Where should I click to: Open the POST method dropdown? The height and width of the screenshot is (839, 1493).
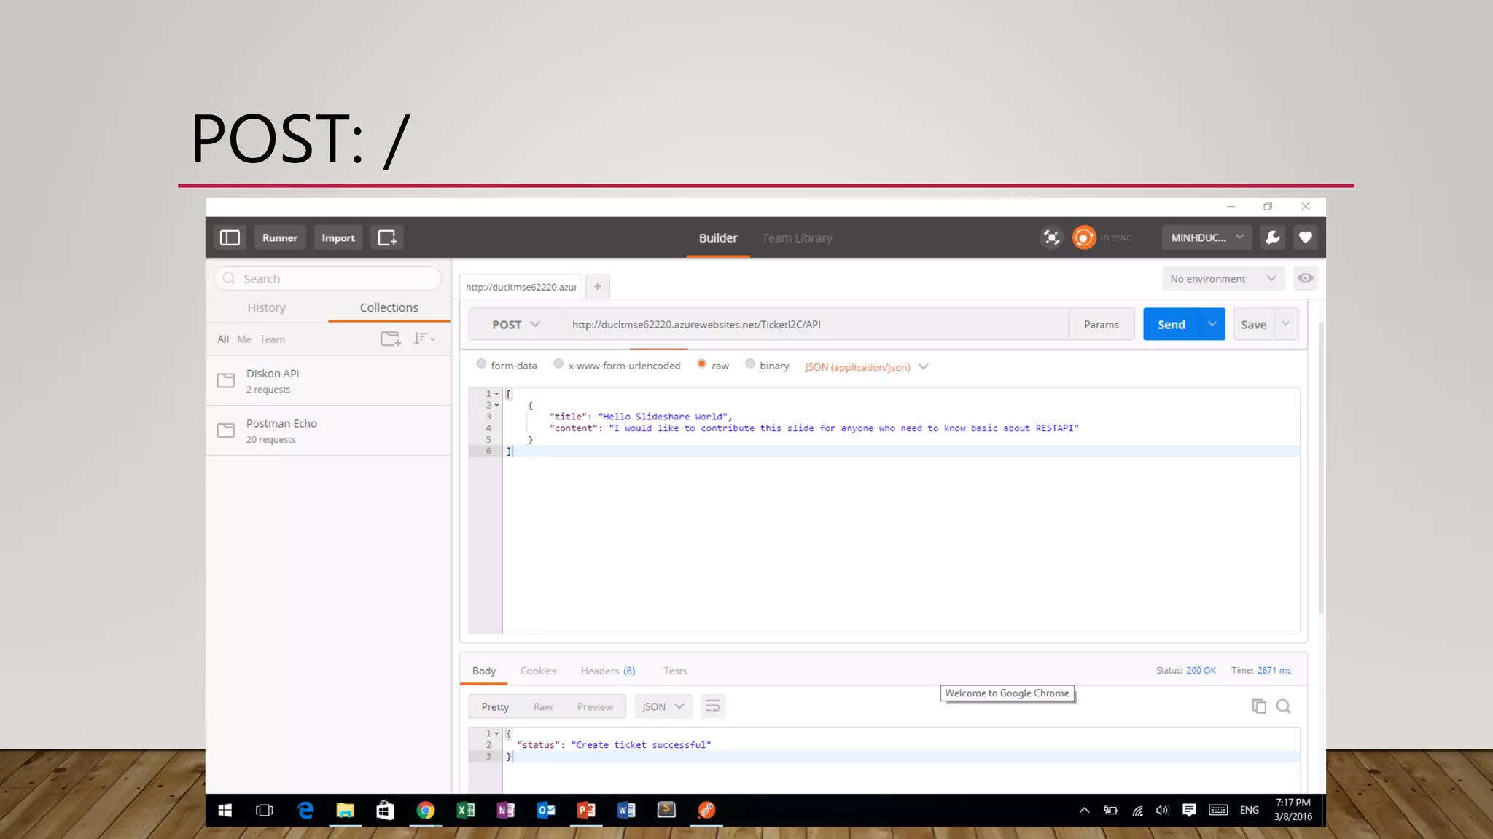point(515,325)
